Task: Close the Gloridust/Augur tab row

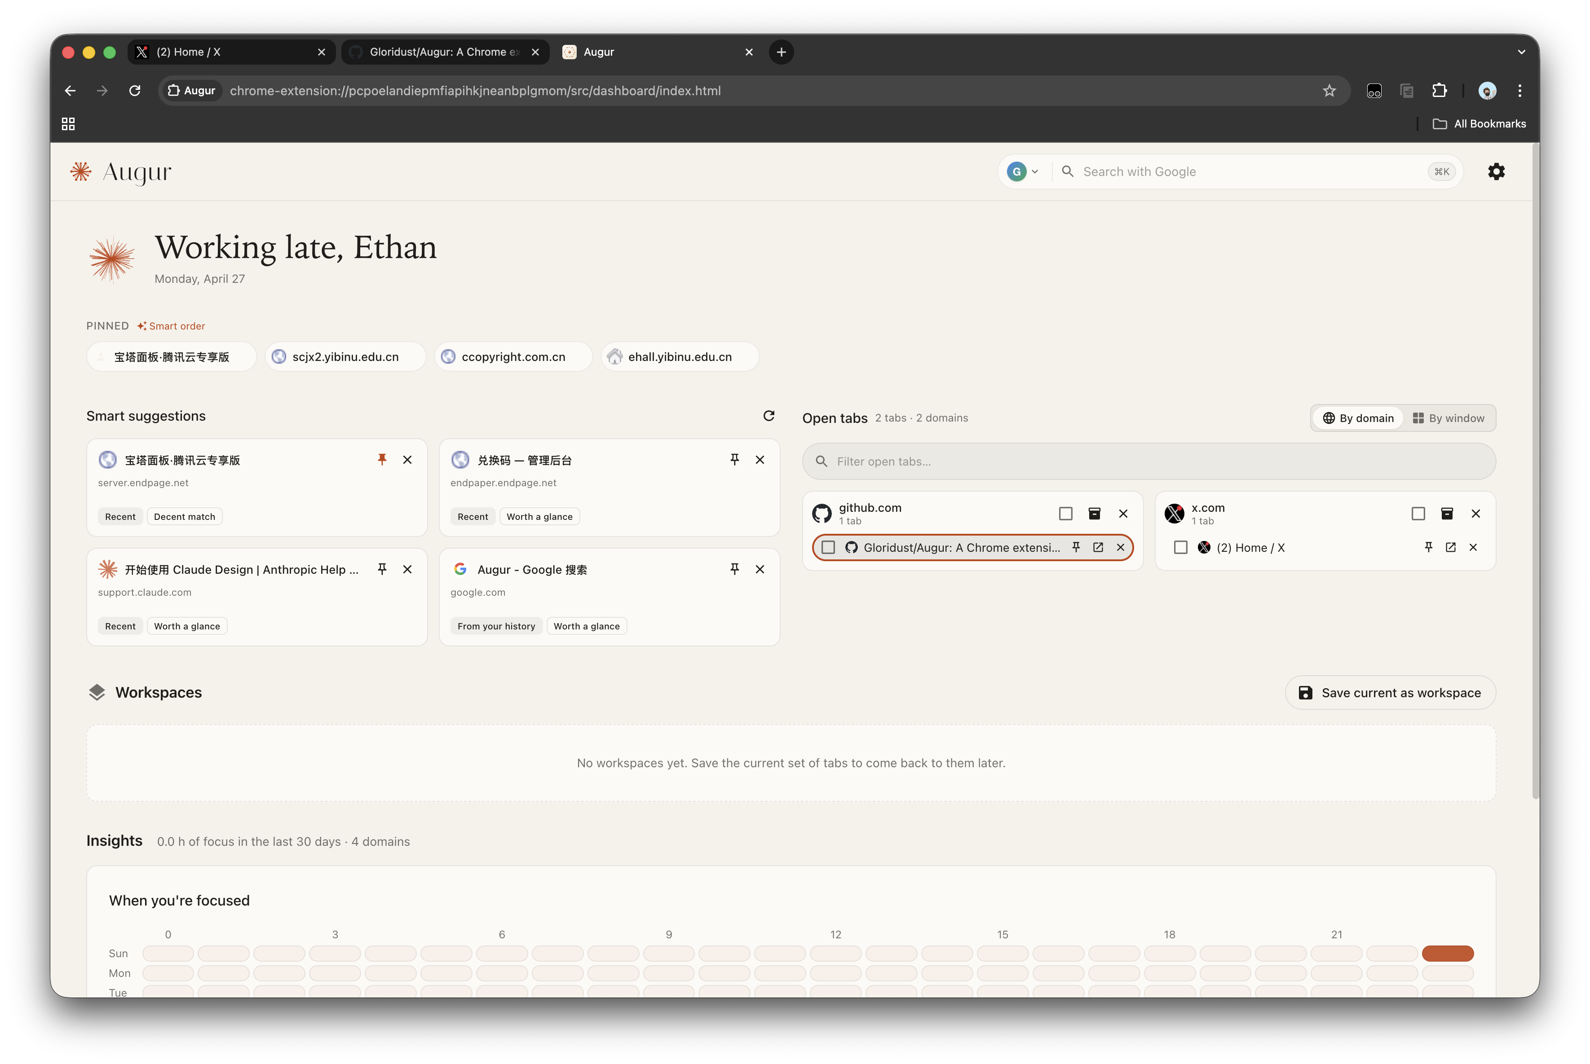Action: tap(1120, 547)
